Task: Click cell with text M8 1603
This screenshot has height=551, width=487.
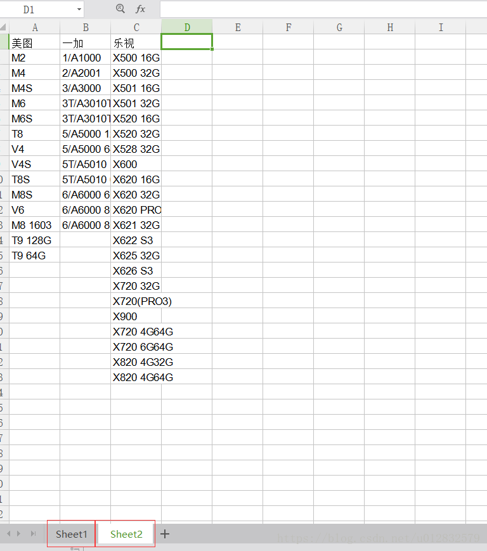Action: tap(35, 224)
